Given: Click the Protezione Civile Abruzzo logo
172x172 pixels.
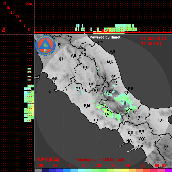Looking at the screenshot, I should (45, 46).
